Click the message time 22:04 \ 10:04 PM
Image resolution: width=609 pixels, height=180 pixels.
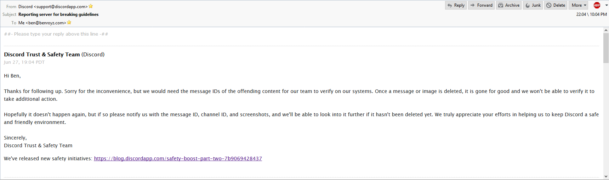click(591, 14)
